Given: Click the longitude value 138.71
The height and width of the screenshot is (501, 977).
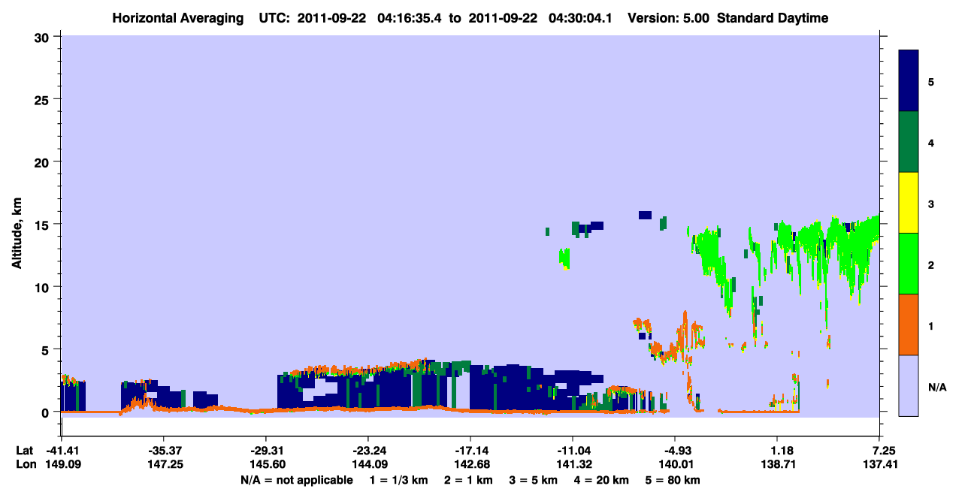Looking at the screenshot, I should pyautogui.click(x=777, y=465).
